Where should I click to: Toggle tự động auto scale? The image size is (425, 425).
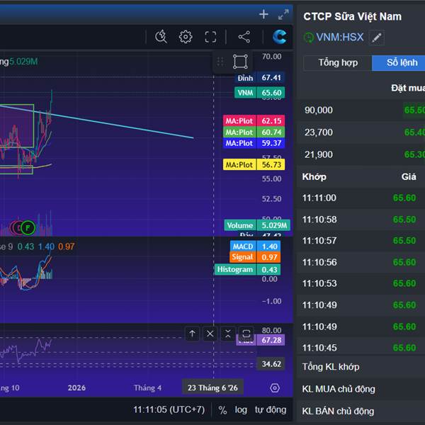pyautogui.click(x=271, y=409)
